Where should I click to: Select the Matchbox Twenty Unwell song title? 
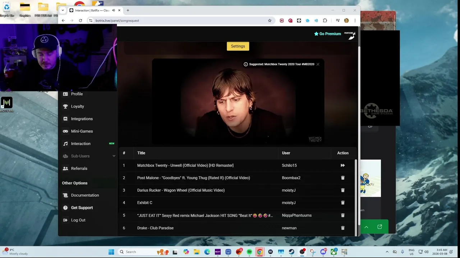coord(185,165)
